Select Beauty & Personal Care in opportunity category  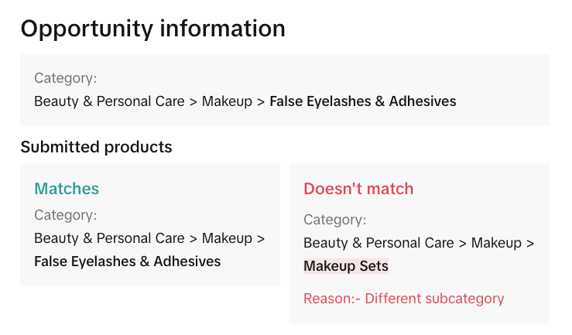[109, 101]
